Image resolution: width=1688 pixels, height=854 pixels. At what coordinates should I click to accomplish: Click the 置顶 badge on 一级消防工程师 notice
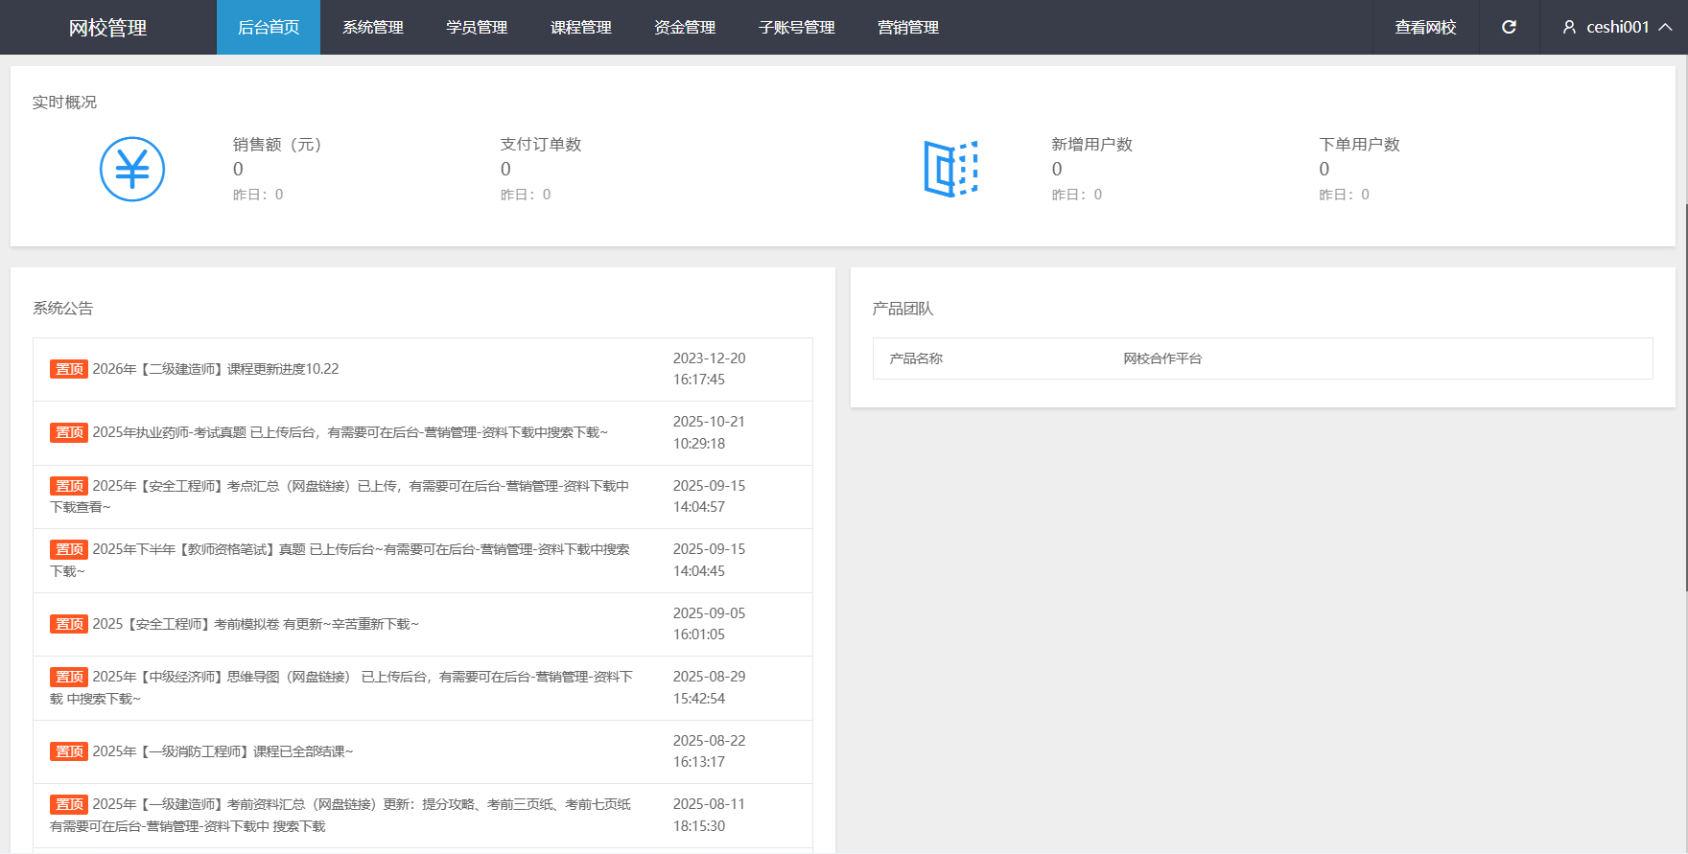pos(69,751)
